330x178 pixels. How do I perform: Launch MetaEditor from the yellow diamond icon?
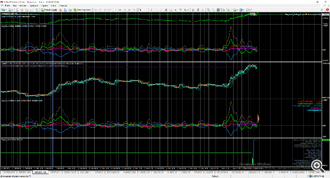60,10
